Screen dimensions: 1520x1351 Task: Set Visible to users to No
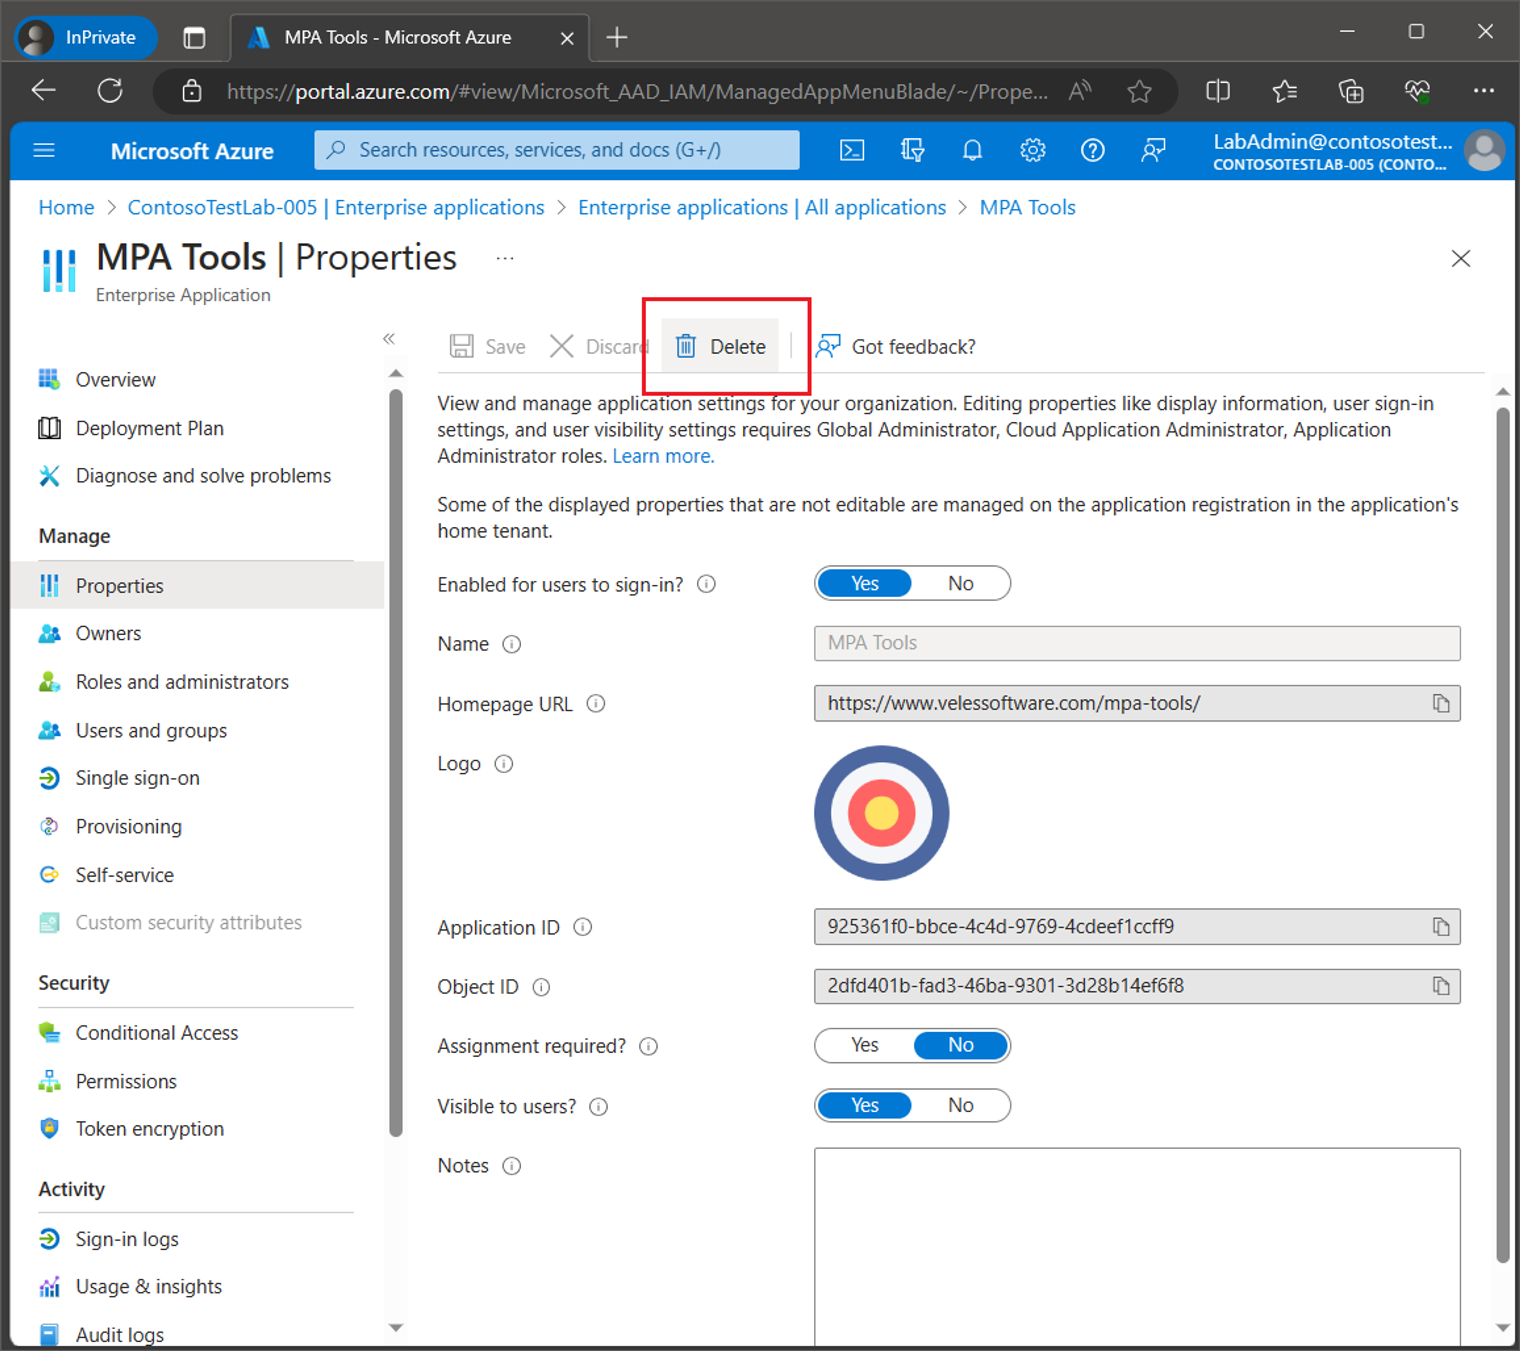960,1105
